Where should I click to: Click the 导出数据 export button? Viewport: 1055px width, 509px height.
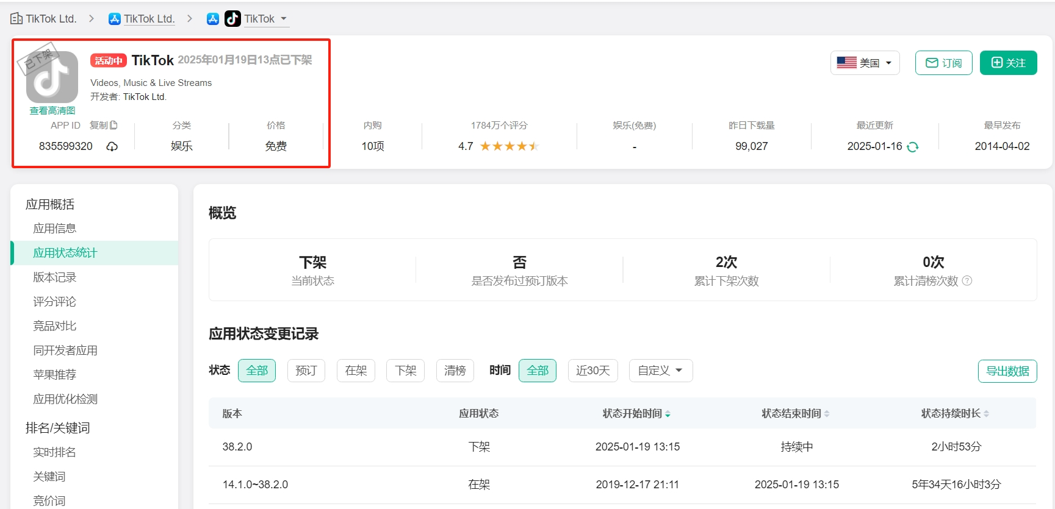pyautogui.click(x=1007, y=371)
